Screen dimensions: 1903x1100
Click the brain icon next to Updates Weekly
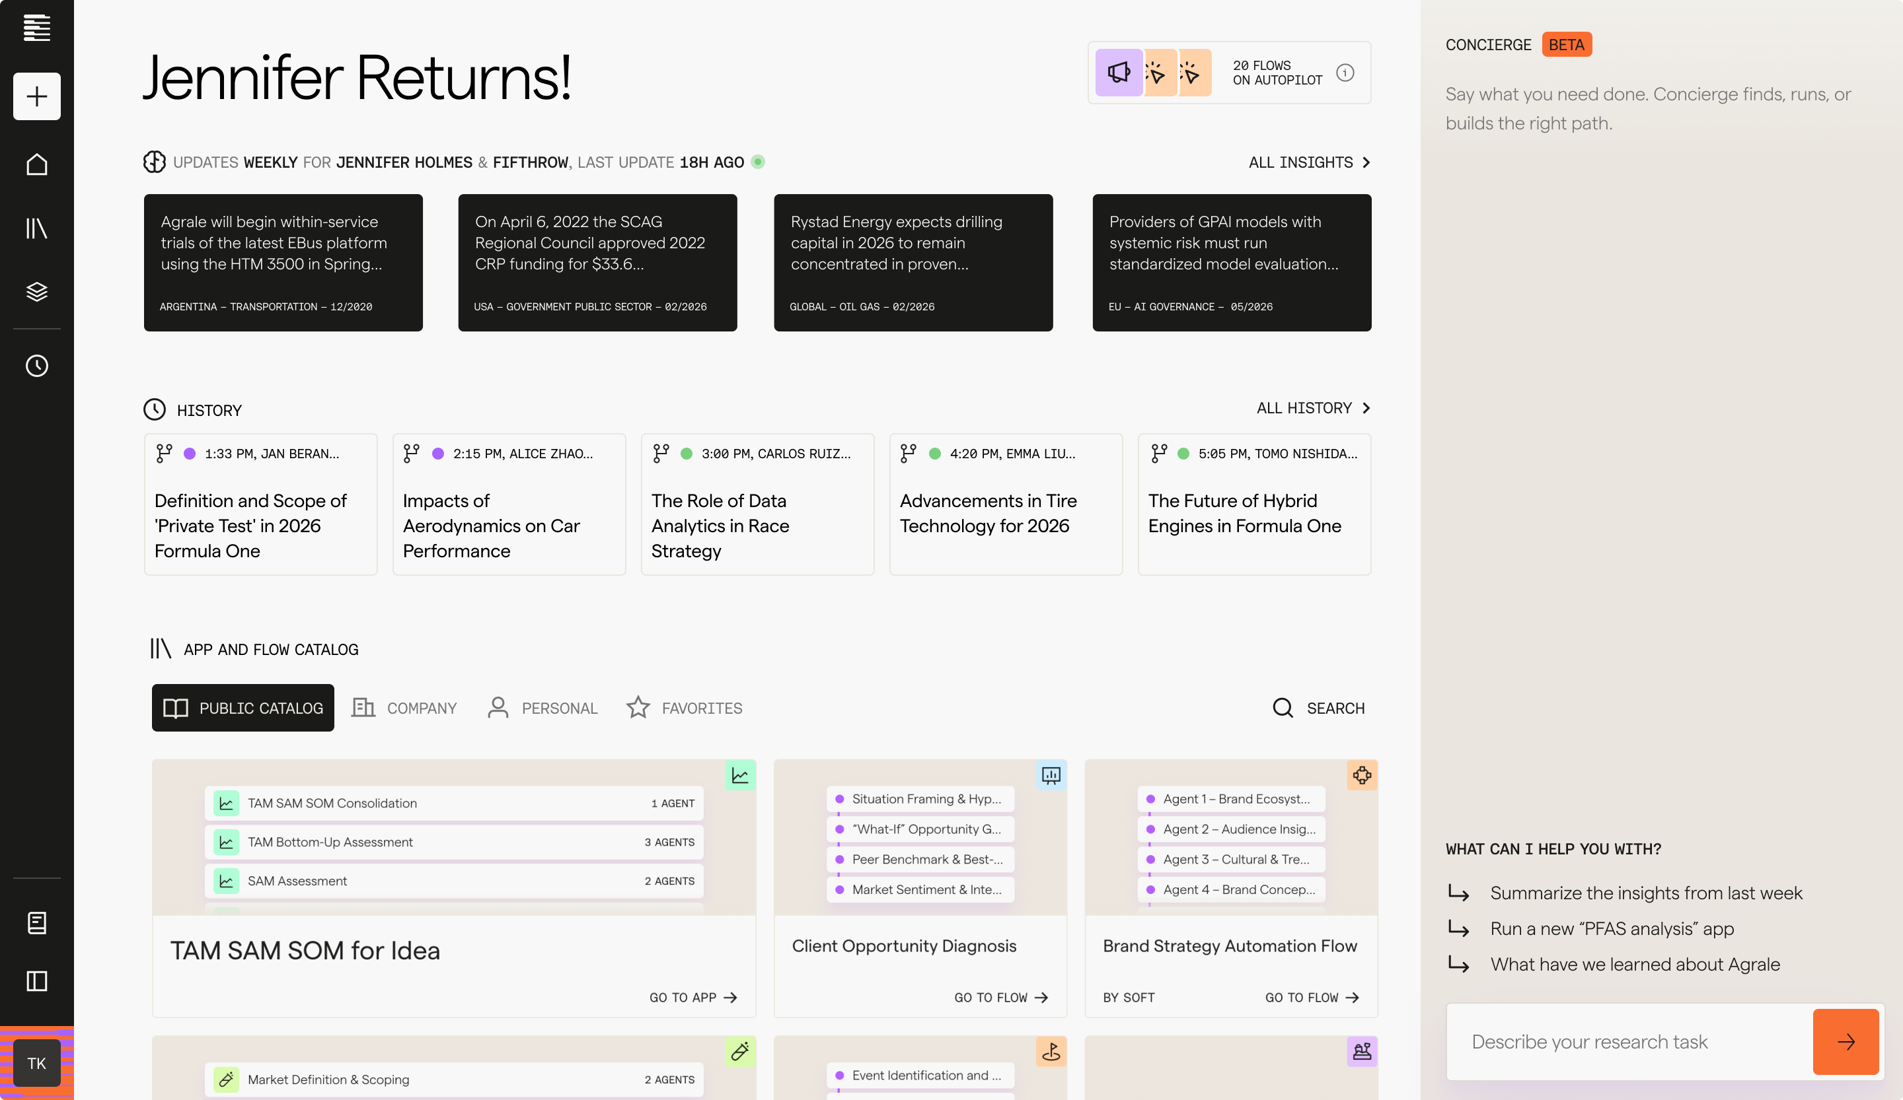click(154, 162)
